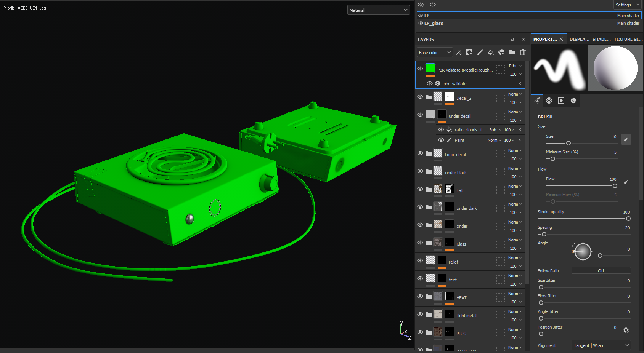
Task: Add a new fill layer
Action: (x=491, y=52)
